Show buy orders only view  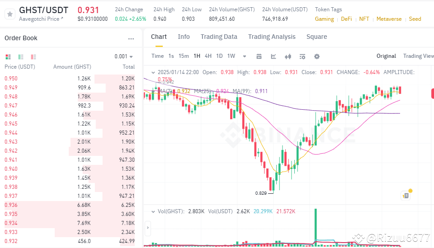21,56
